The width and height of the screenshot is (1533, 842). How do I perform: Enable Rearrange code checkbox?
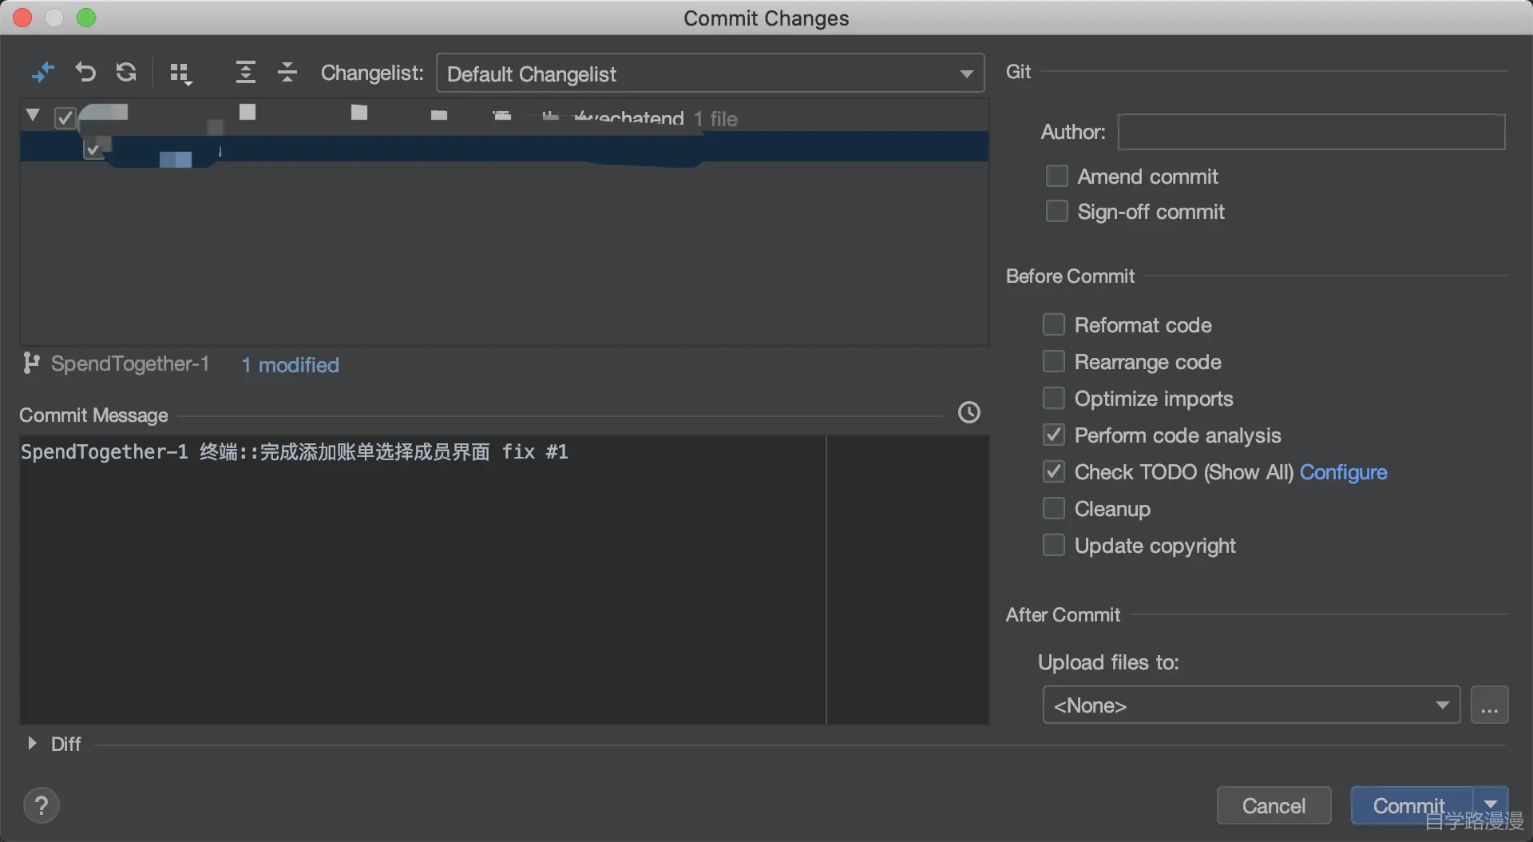(x=1053, y=361)
